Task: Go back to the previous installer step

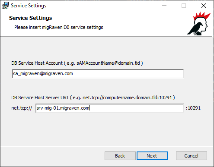Action: [x=120, y=156]
